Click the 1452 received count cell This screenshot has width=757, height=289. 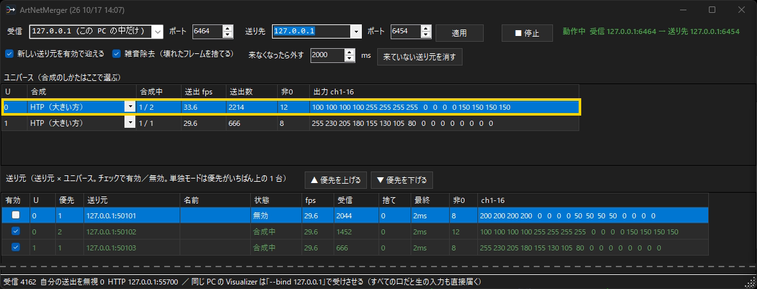(x=357, y=231)
